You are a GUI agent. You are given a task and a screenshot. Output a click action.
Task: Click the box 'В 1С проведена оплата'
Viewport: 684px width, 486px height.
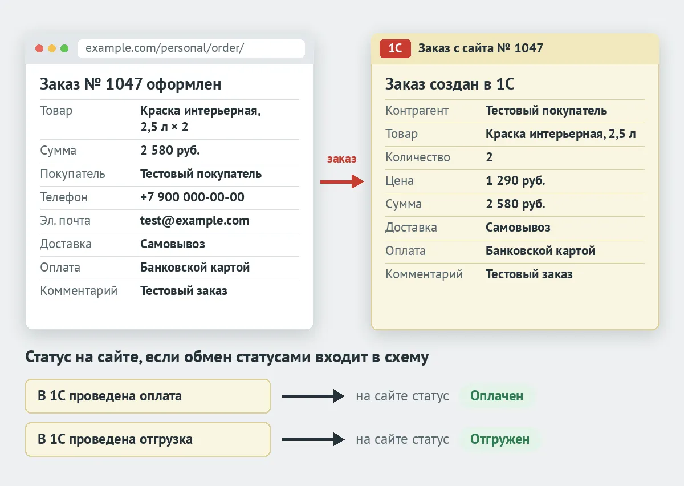pos(148,396)
